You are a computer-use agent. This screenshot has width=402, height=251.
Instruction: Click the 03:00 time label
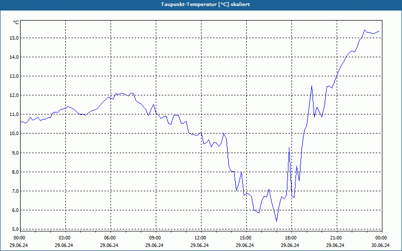65,238
